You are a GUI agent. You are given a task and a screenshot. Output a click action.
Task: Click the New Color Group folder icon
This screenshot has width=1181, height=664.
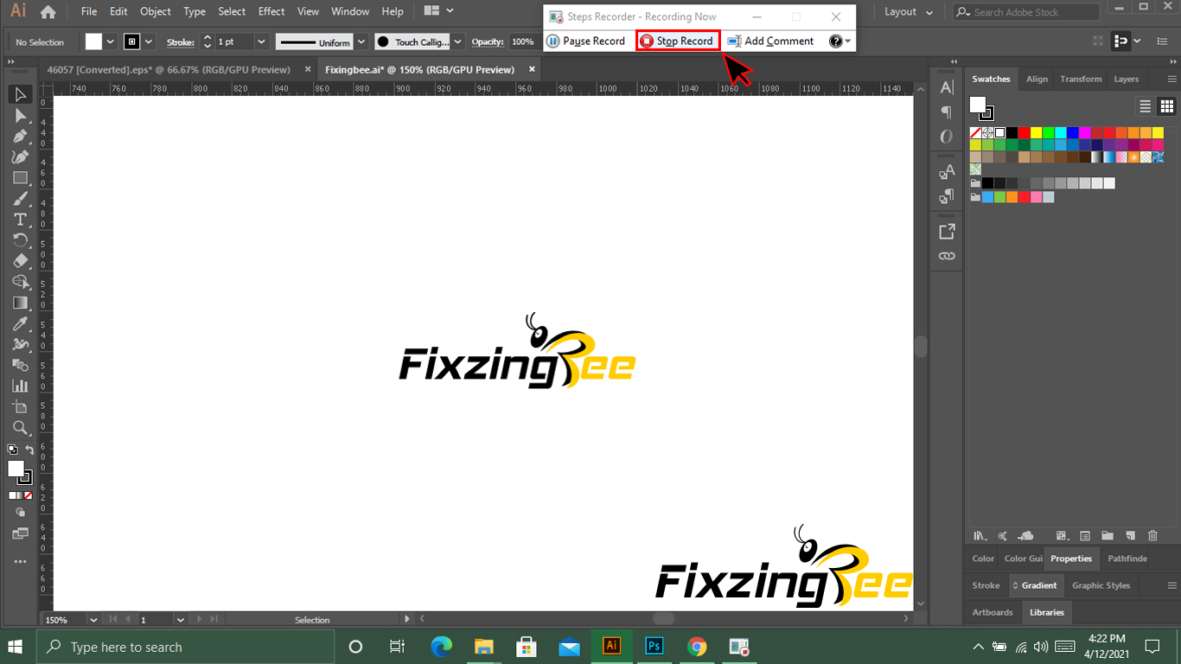(x=1107, y=536)
